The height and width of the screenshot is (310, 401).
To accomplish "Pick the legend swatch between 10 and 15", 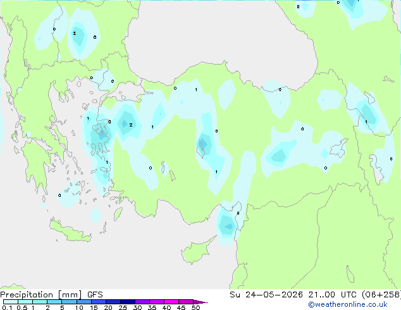I will click(x=84, y=302).
